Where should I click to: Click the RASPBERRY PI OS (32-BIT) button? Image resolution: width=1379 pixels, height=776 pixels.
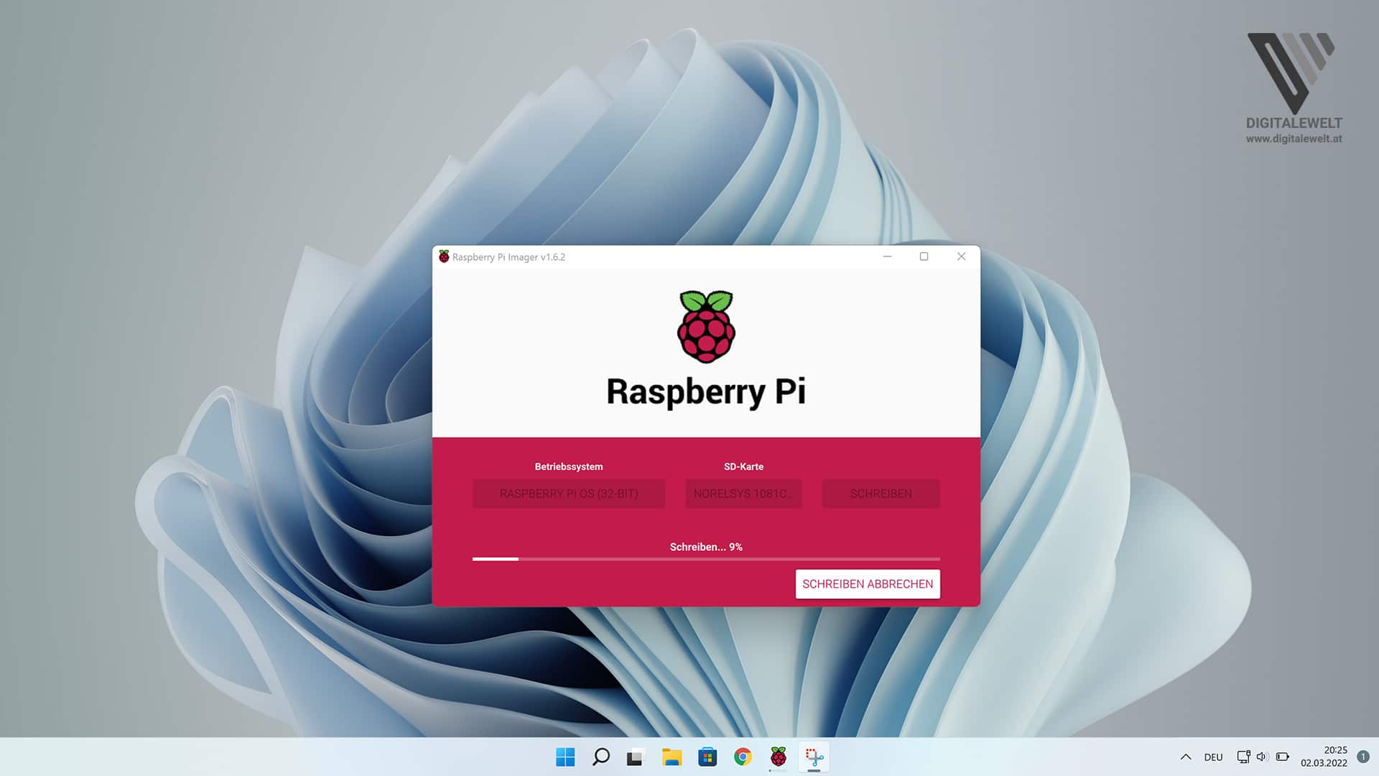click(x=569, y=494)
